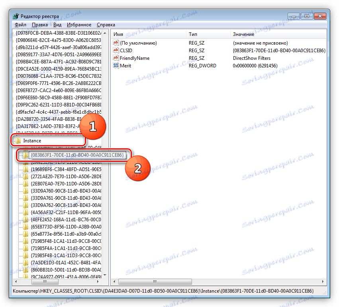Sort values by Тип column header
This screenshot has height=307, width=339.
click(x=208, y=34)
